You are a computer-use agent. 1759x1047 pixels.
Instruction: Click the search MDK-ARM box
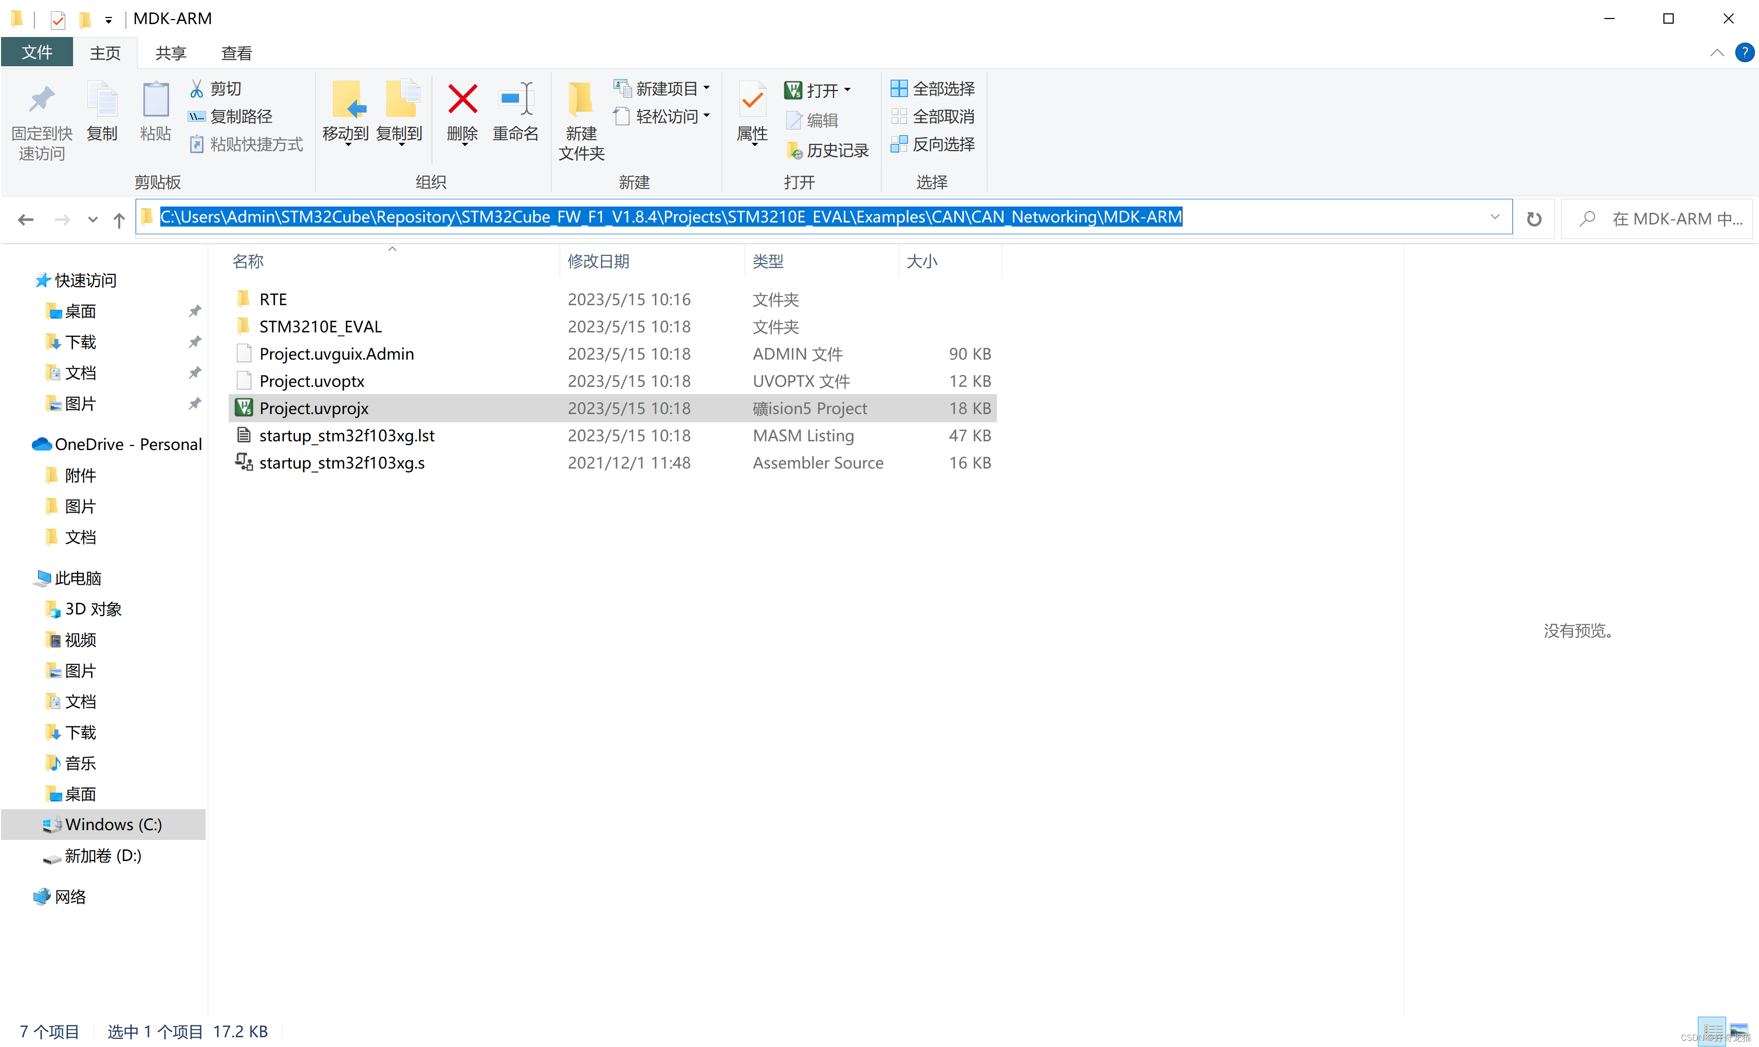click(x=1657, y=219)
